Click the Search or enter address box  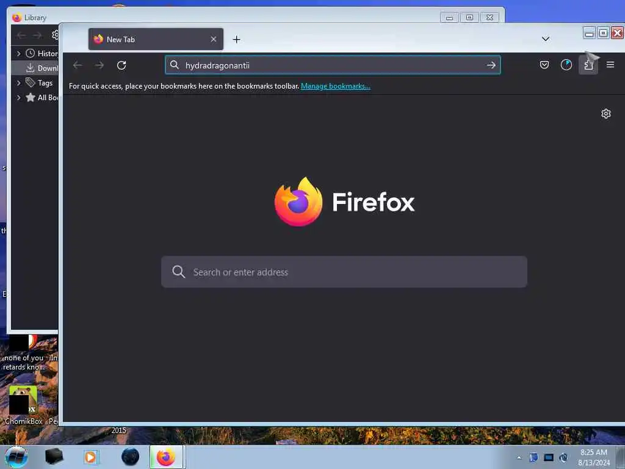coord(344,272)
